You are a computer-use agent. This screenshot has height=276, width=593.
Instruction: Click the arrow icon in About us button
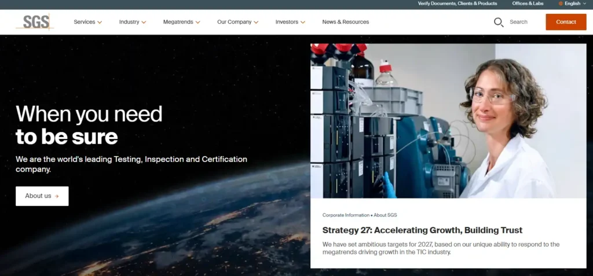pos(57,196)
